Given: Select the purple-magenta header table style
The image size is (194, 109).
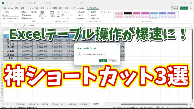Looking at the screenshot, I should click(x=145, y=15).
